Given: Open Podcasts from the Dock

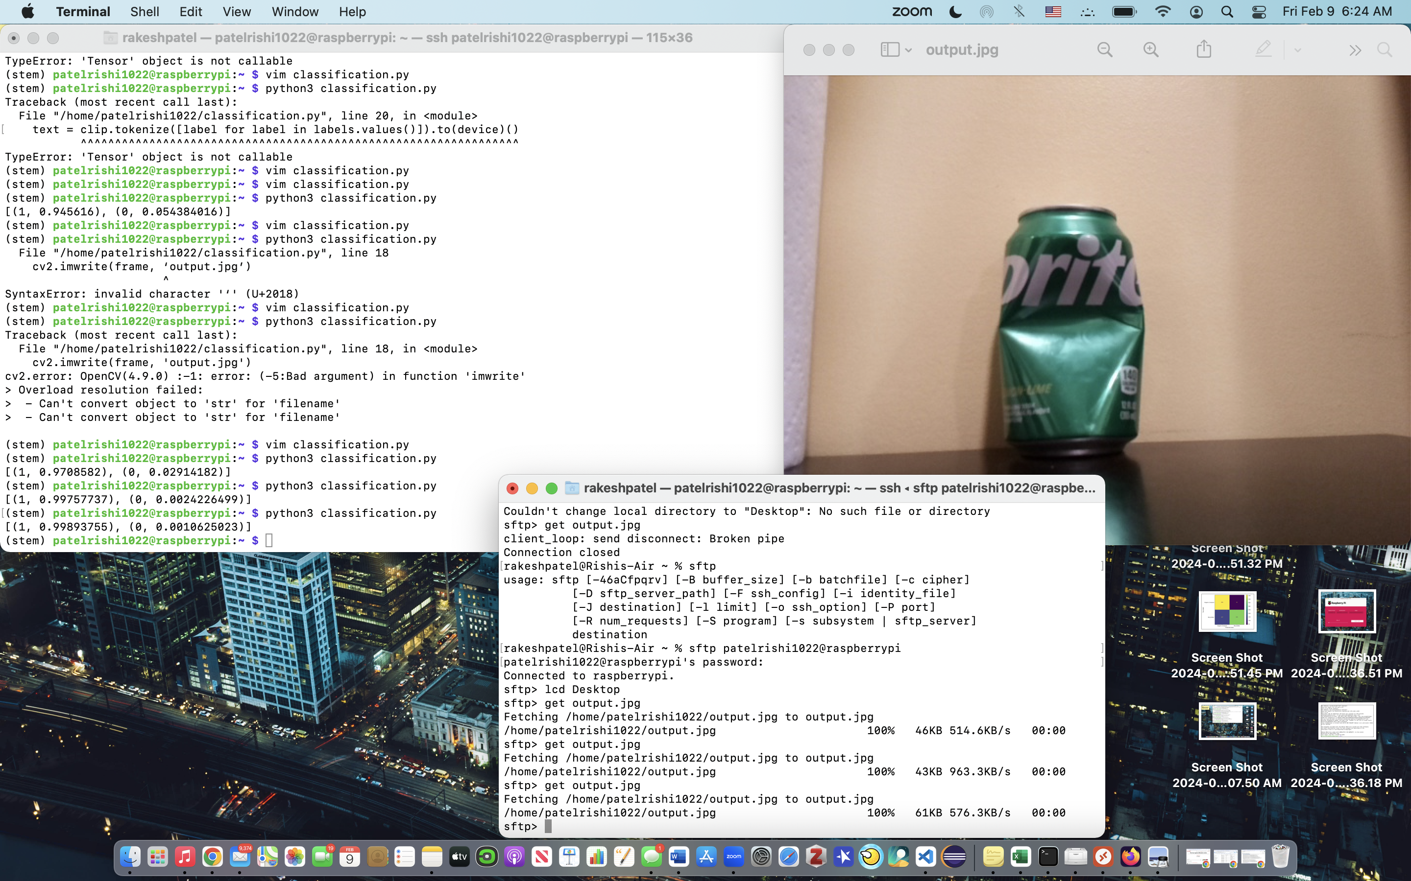Looking at the screenshot, I should coord(514,857).
